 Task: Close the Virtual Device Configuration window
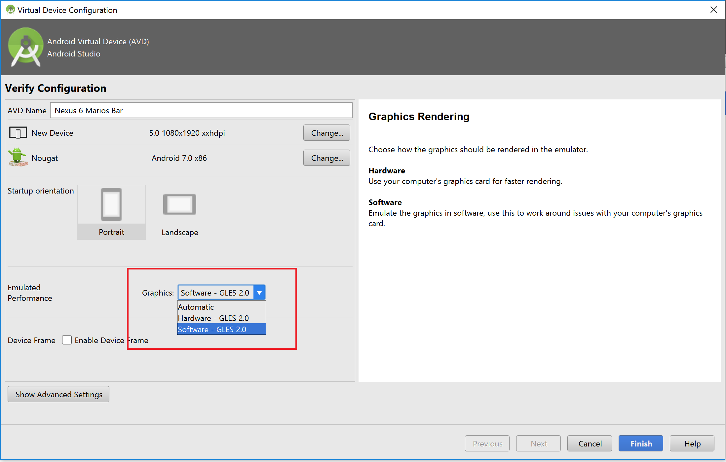[713, 10]
